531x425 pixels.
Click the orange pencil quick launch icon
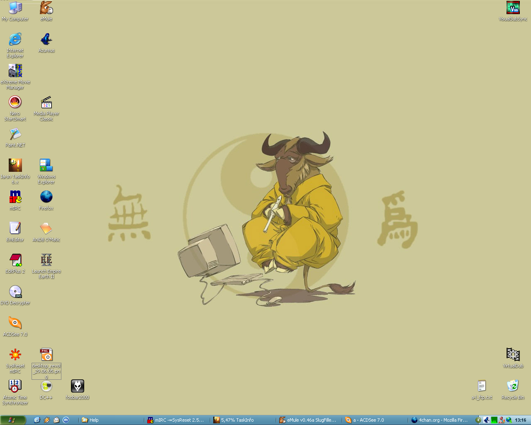coord(47,420)
